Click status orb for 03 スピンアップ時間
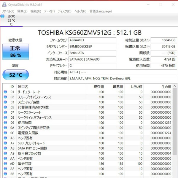The height and width of the screenshot is (178, 178). (x=5, y=102)
